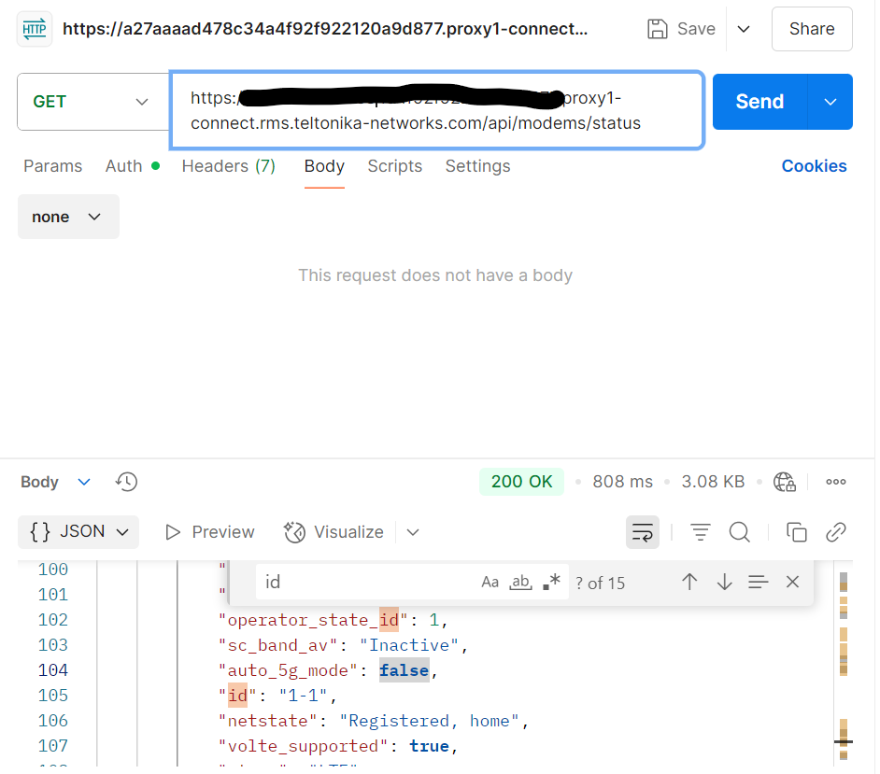The width and height of the screenshot is (880, 774).
Task: Click the true value on line 107
Action: [x=430, y=746]
